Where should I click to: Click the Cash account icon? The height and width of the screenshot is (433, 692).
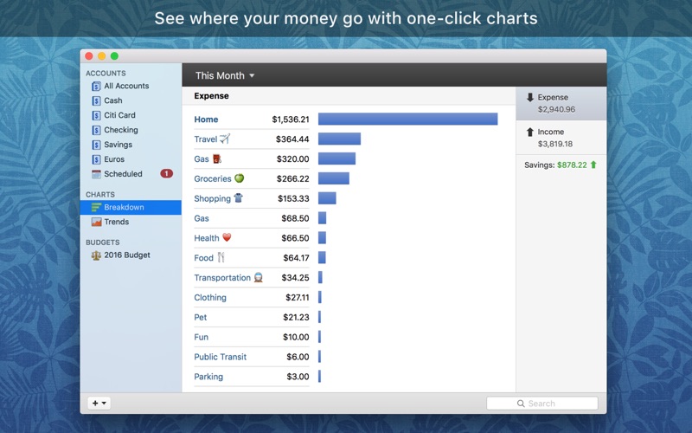click(96, 100)
